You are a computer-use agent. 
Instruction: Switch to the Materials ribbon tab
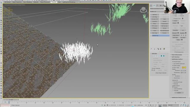point(36,2)
